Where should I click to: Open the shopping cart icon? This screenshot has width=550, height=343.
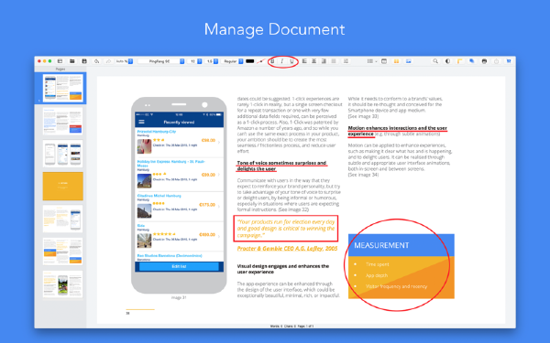[x=509, y=61]
